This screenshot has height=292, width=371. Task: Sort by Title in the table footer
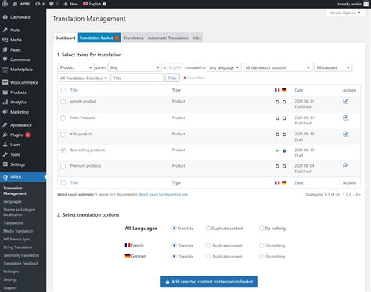pos(74,183)
